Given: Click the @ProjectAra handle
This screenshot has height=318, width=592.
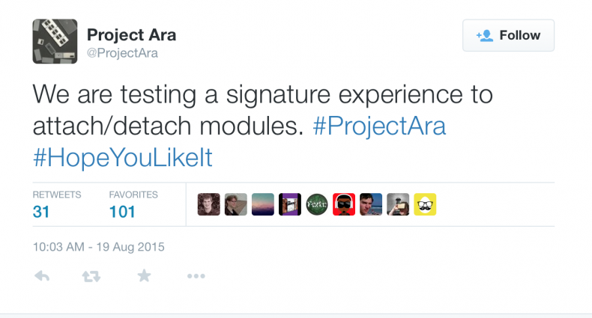Looking at the screenshot, I should (122, 53).
